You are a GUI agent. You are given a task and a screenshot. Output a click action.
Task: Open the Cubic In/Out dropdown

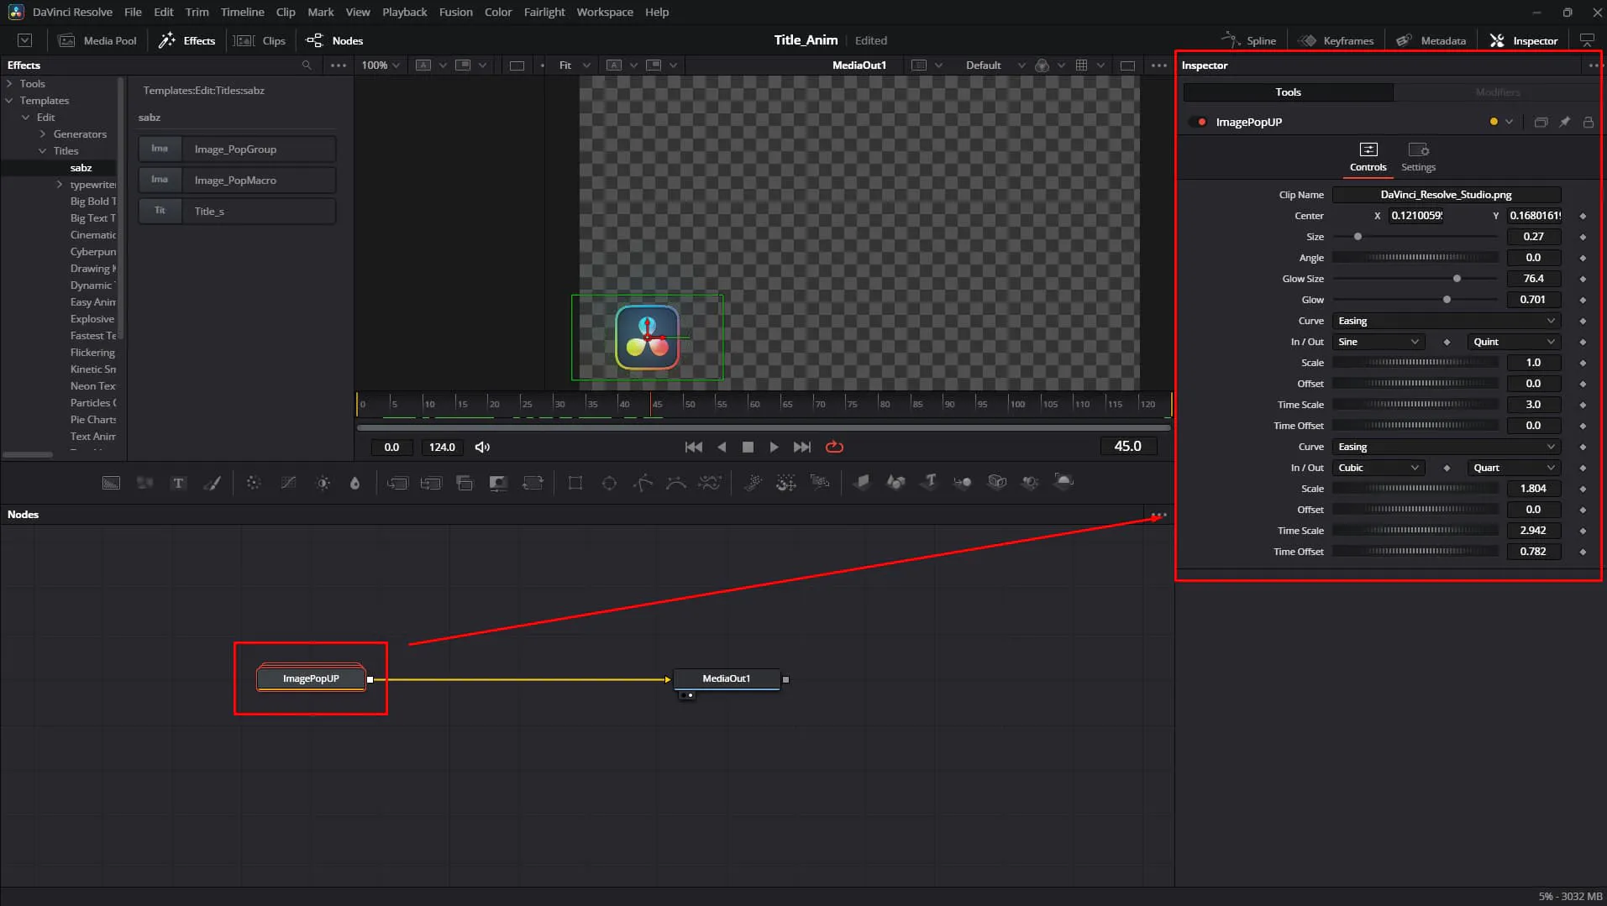tap(1379, 468)
